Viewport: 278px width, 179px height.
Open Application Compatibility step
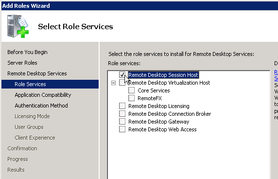point(43,95)
